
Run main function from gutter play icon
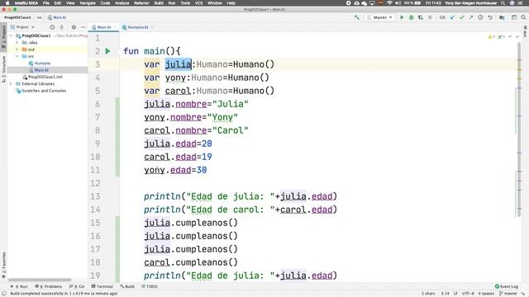pyautogui.click(x=107, y=51)
